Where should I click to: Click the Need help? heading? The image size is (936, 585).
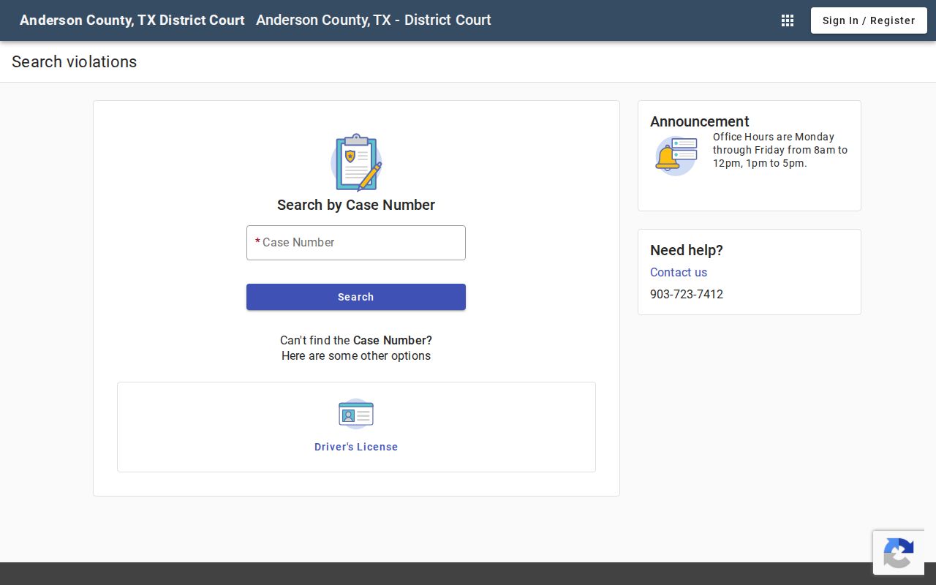(x=687, y=250)
